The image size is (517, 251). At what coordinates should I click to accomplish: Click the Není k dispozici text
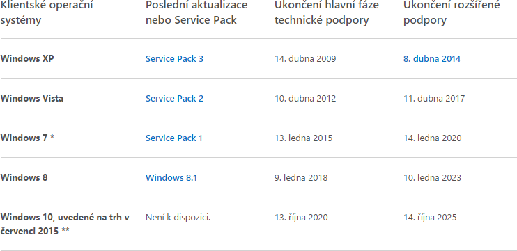click(x=178, y=218)
